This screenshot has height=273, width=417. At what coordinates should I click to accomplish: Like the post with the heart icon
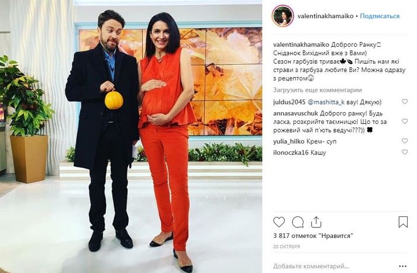click(x=279, y=222)
